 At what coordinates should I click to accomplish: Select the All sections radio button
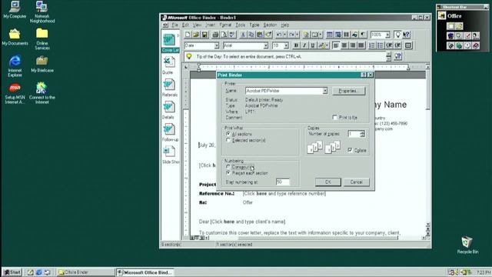(228, 134)
